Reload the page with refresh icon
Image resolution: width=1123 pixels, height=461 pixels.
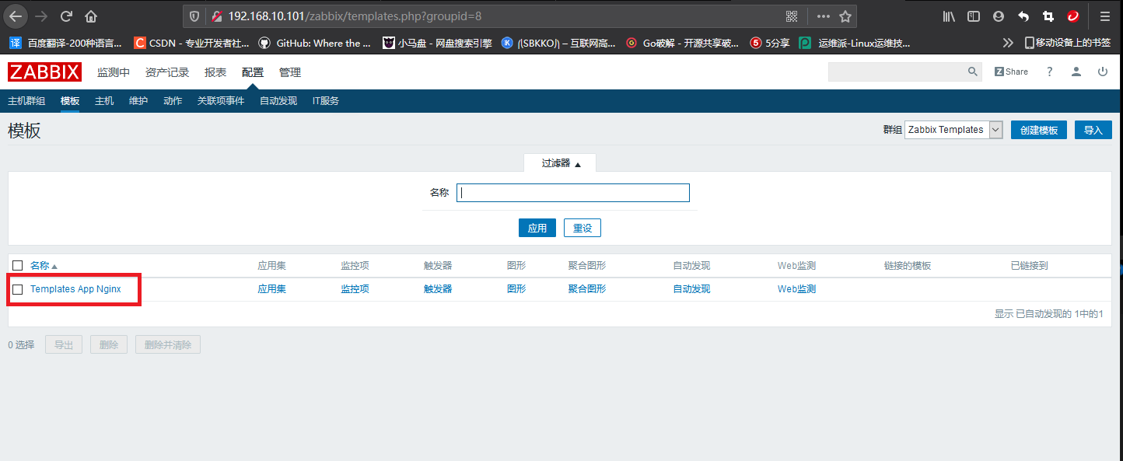tap(66, 16)
